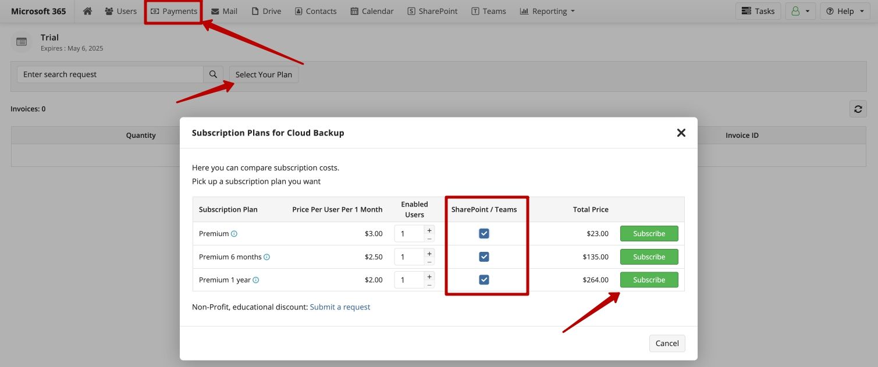
Task: Open the Submit a request link
Action: click(340, 307)
